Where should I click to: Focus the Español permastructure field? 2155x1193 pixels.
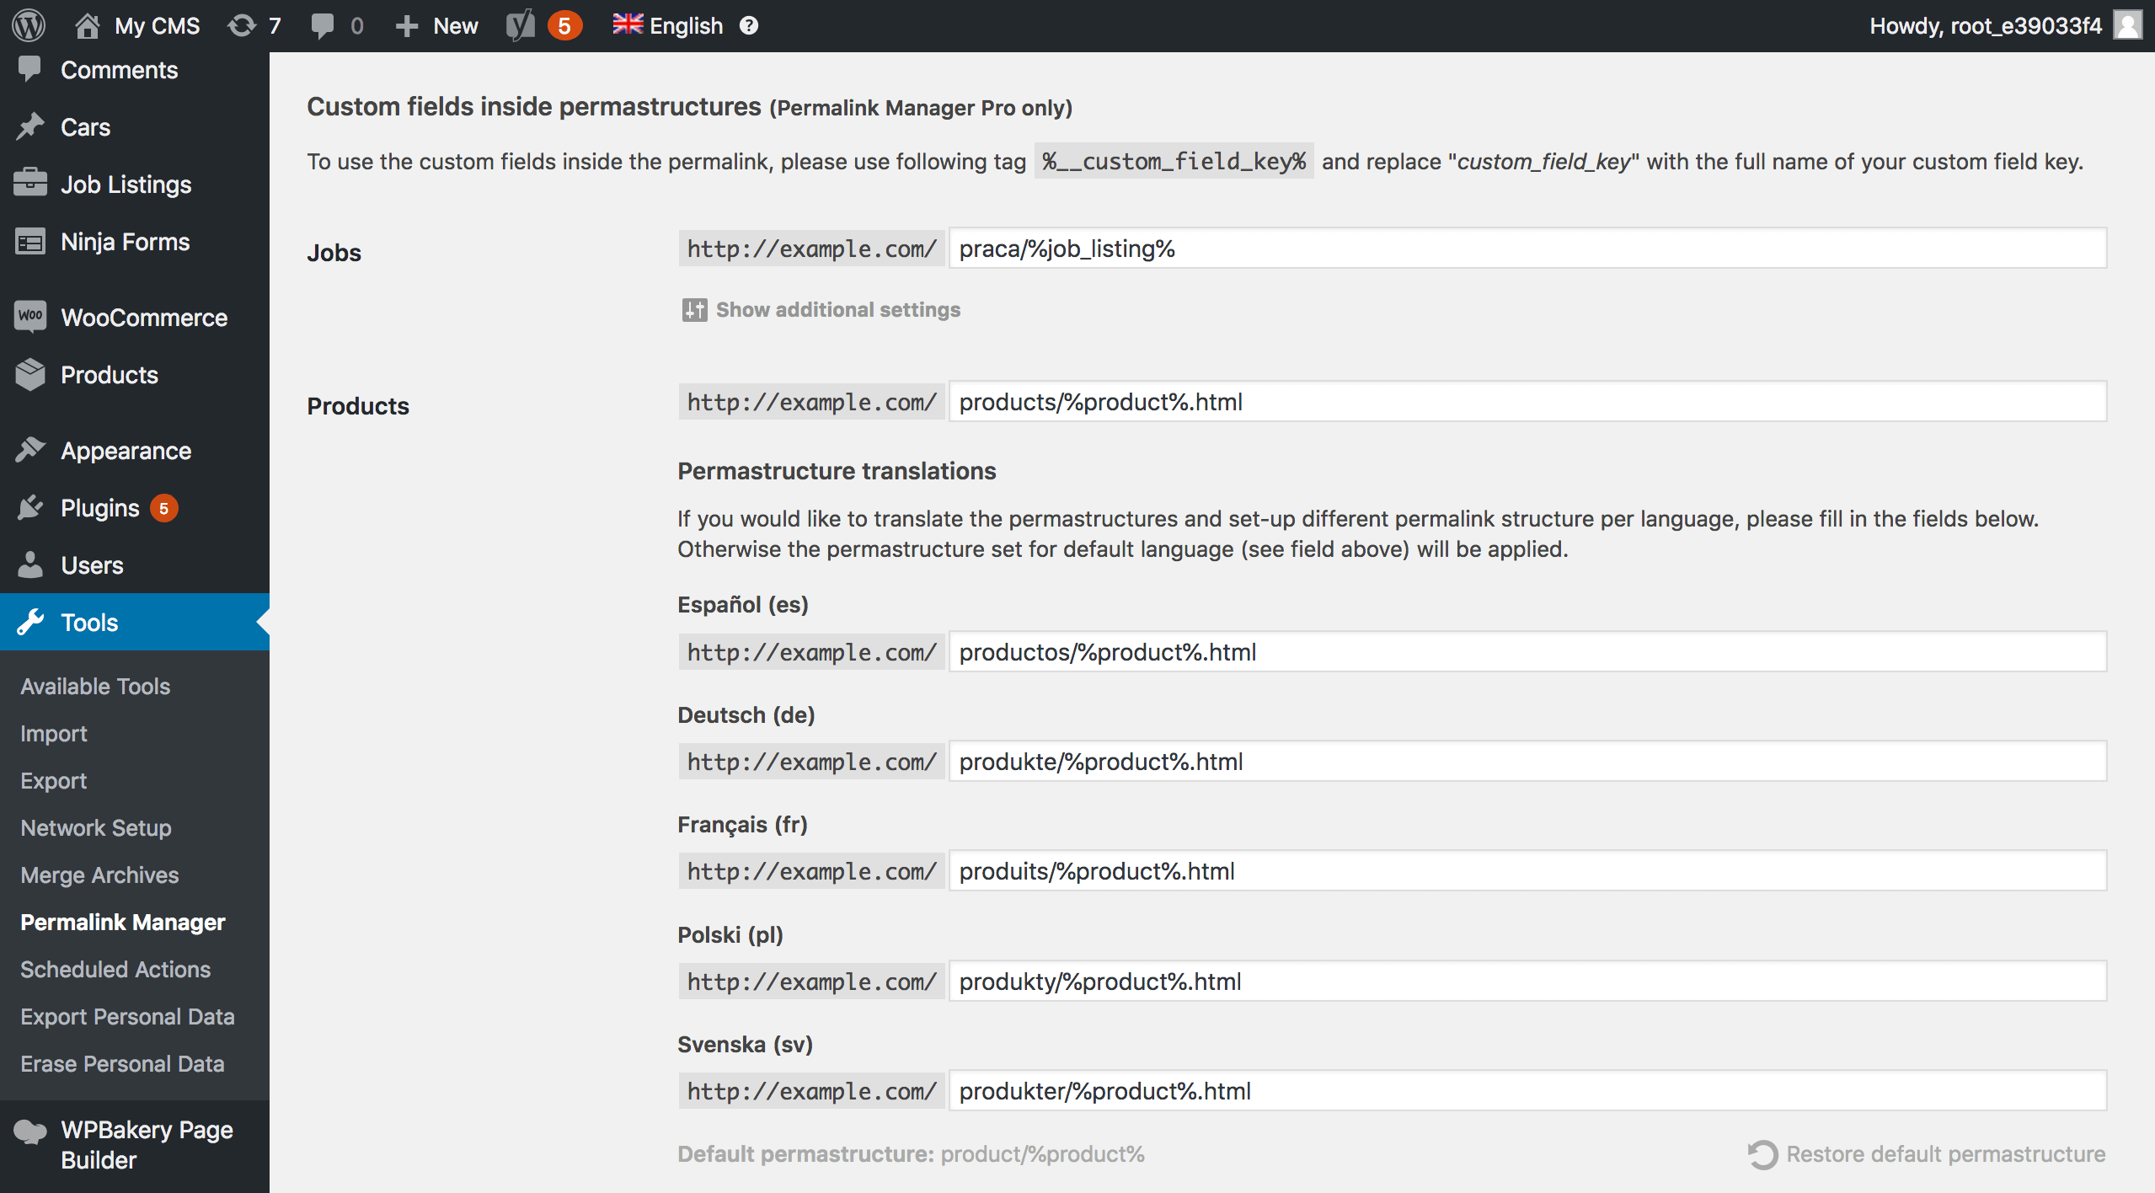pos(1527,652)
